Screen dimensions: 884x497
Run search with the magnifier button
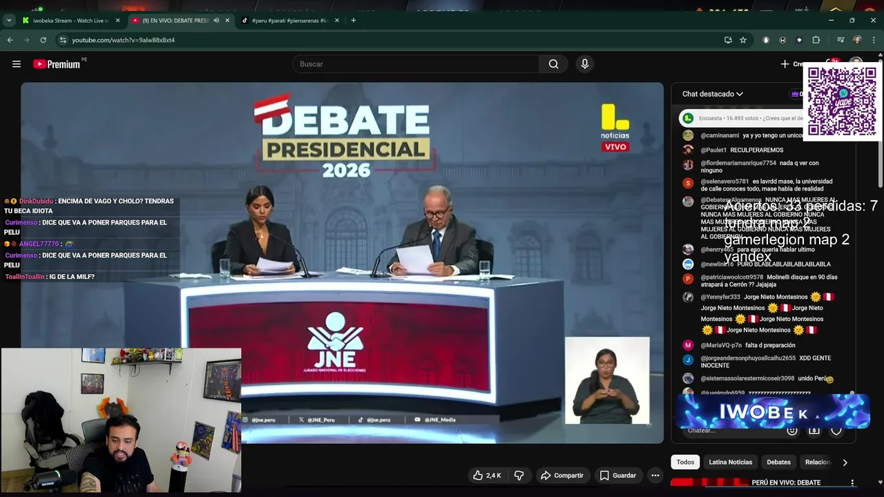click(553, 64)
